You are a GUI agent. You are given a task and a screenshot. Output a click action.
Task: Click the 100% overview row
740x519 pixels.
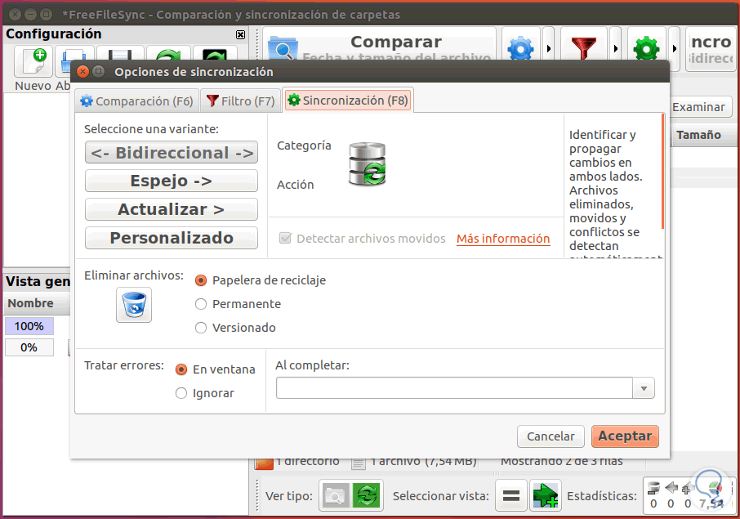coord(29,326)
